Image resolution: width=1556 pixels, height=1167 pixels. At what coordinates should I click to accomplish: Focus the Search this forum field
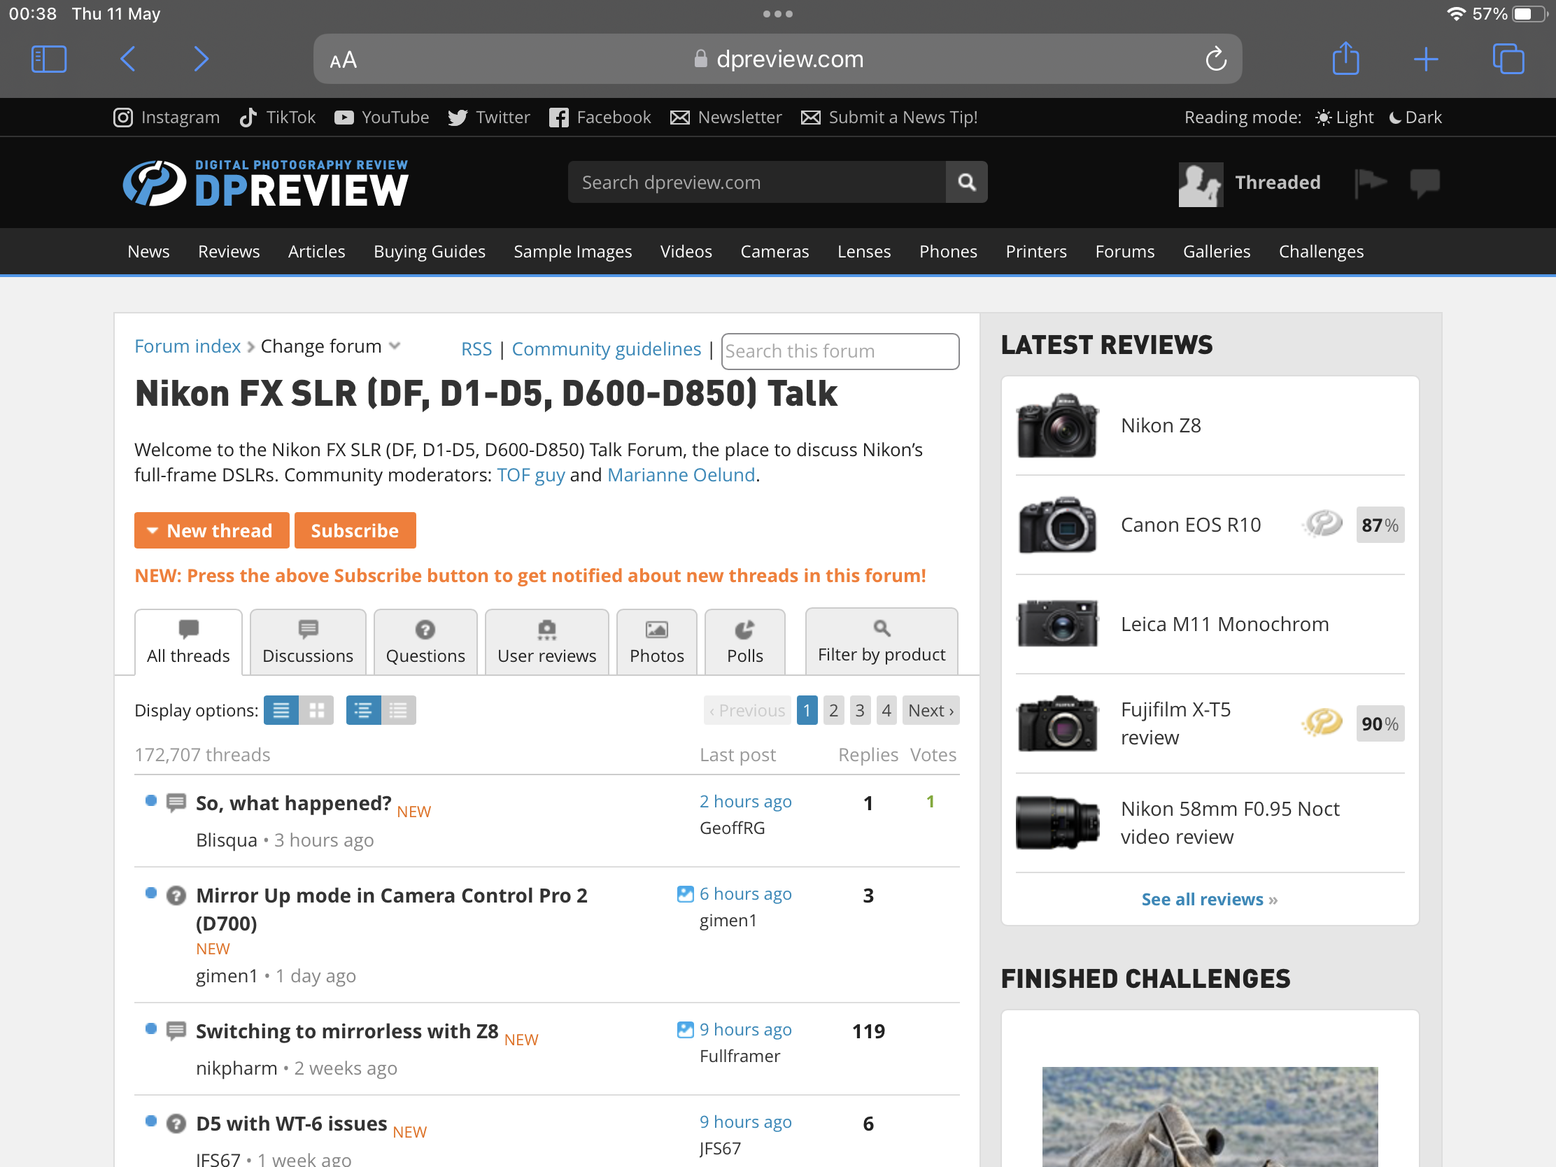tap(840, 351)
